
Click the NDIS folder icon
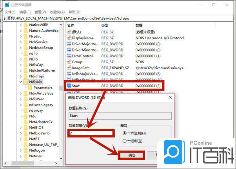coord(25,59)
